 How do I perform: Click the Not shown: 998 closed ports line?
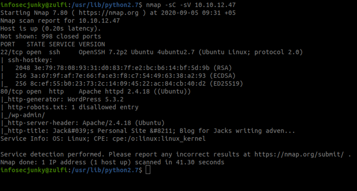click(x=51, y=37)
